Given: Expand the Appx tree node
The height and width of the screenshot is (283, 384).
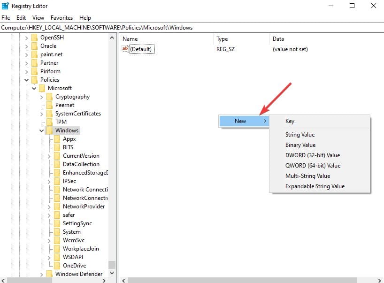Looking at the screenshot, I should (49, 138).
